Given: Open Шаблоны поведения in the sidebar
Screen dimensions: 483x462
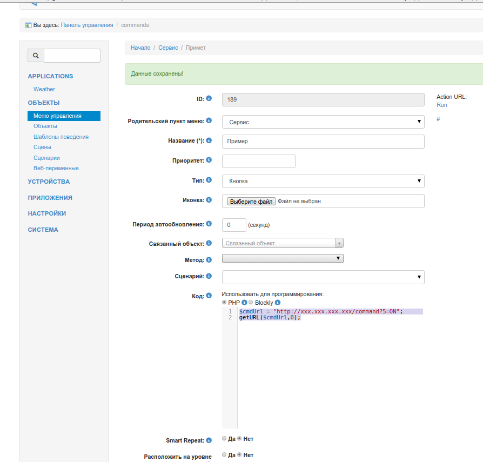Looking at the screenshot, I should point(61,137).
